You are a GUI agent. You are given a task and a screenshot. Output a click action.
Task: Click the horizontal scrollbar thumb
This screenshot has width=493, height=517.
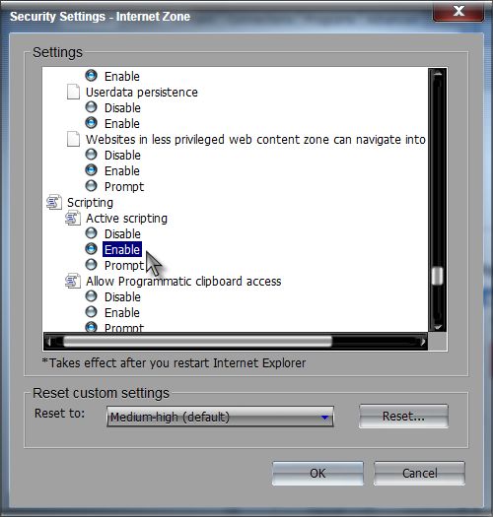197,342
